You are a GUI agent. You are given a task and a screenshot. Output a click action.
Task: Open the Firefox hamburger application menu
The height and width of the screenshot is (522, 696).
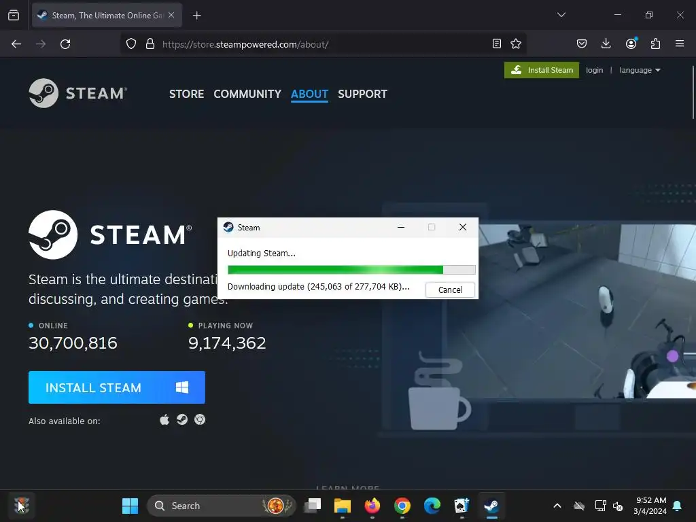pyautogui.click(x=680, y=43)
